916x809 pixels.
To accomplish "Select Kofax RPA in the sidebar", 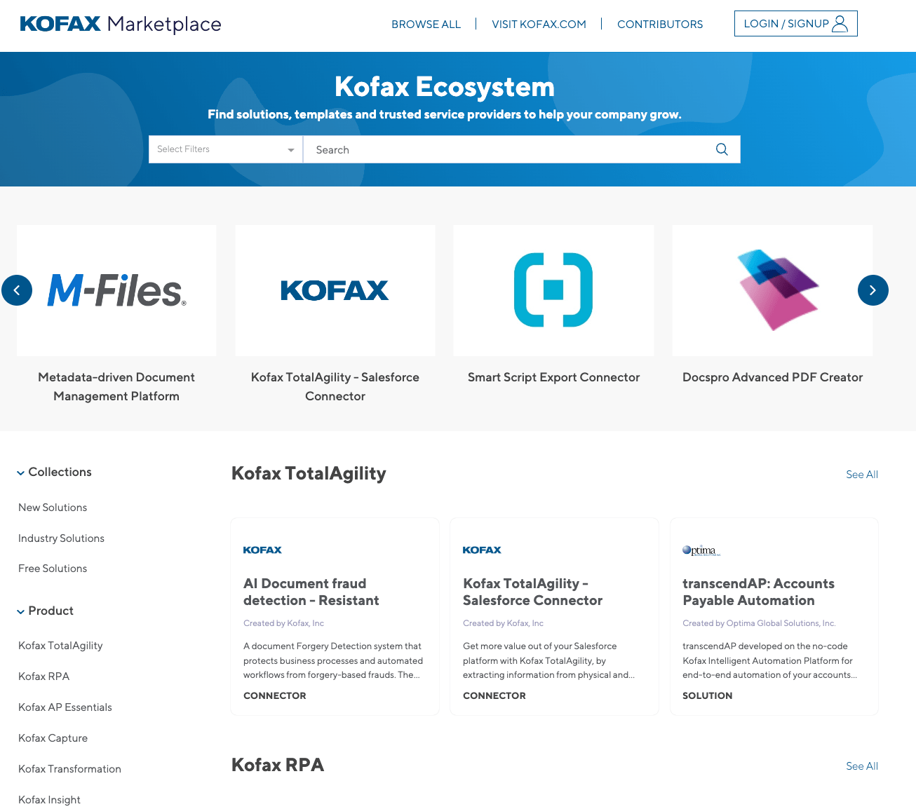I will pos(43,676).
